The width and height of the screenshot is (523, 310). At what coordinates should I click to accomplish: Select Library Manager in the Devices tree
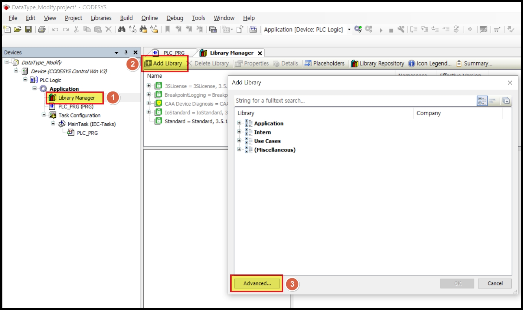pyautogui.click(x=76, y=98)
